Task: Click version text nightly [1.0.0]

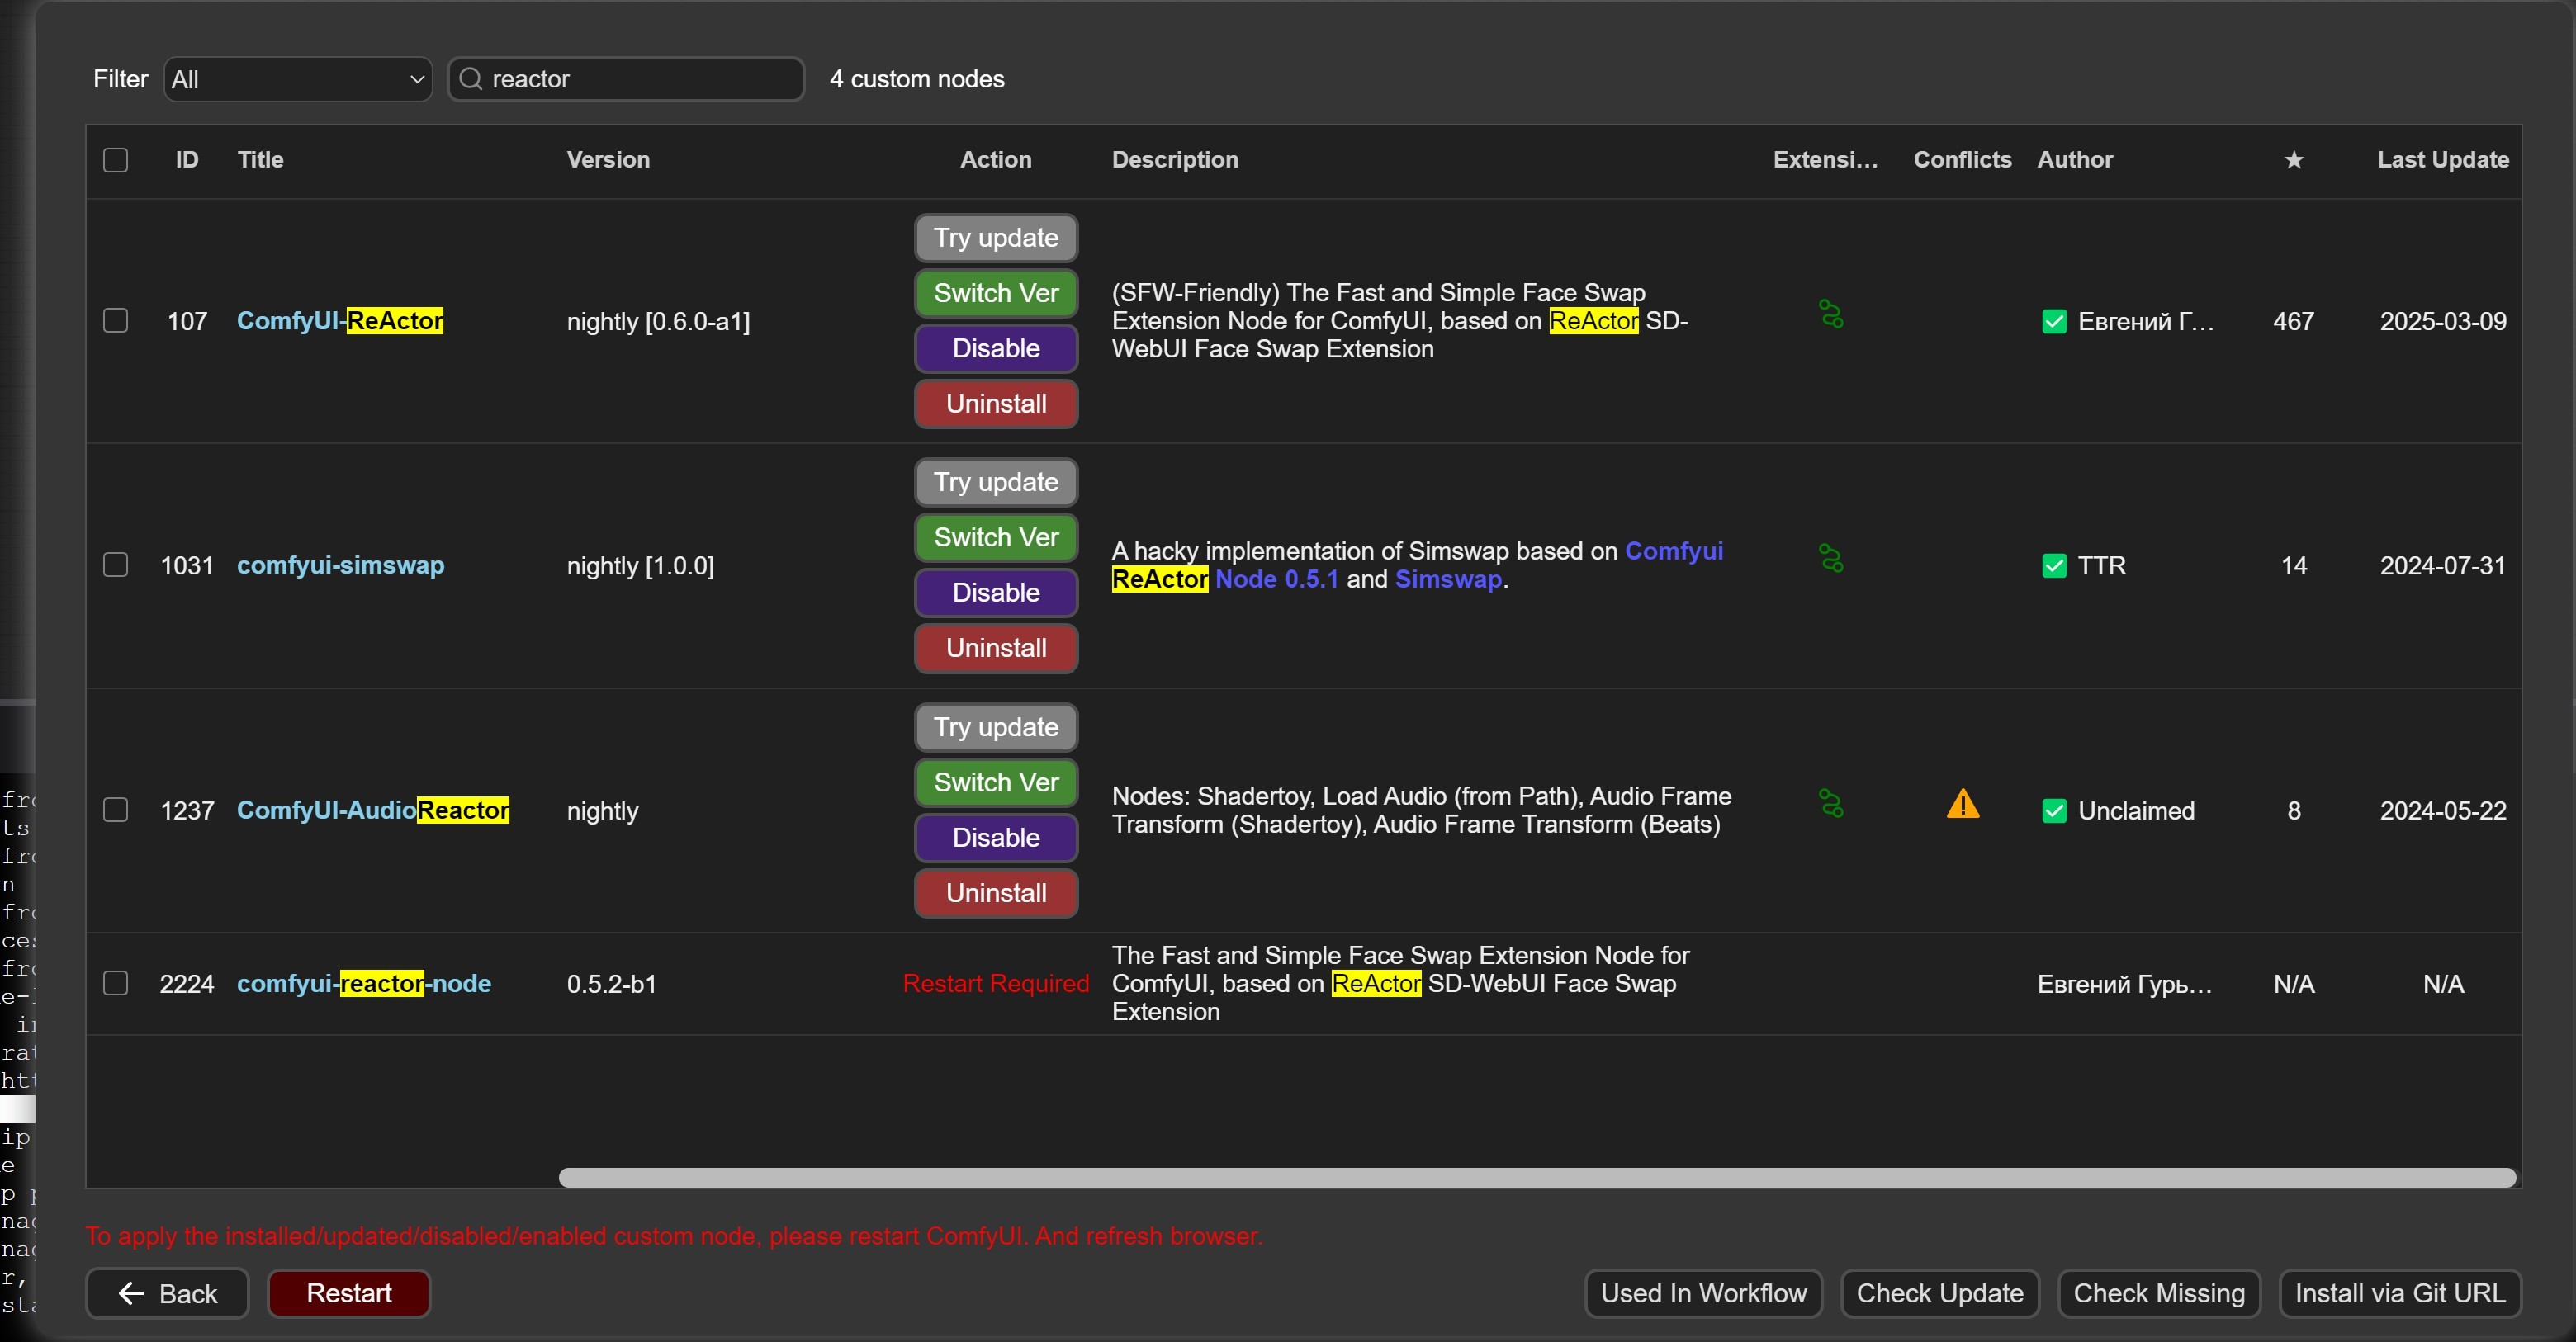Action: (x=640, y=566)
